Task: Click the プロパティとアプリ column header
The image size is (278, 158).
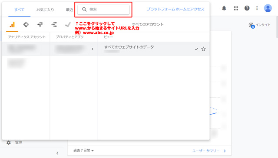Action: click(x=69, y=37)
